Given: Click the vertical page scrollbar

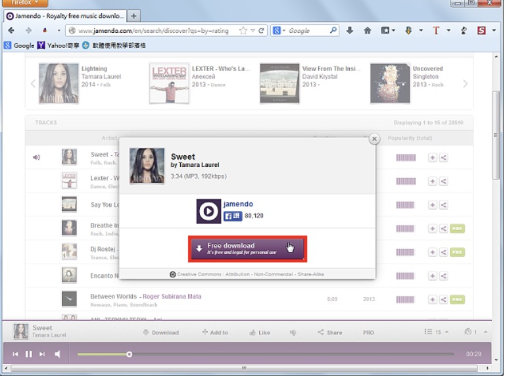Looking at the screenshot, I should 496,135.
